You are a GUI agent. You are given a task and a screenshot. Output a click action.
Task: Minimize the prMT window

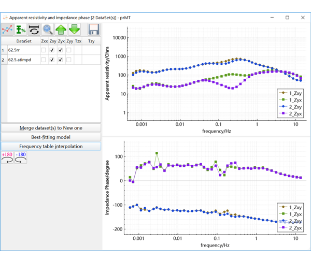click(x=272, y=18)
